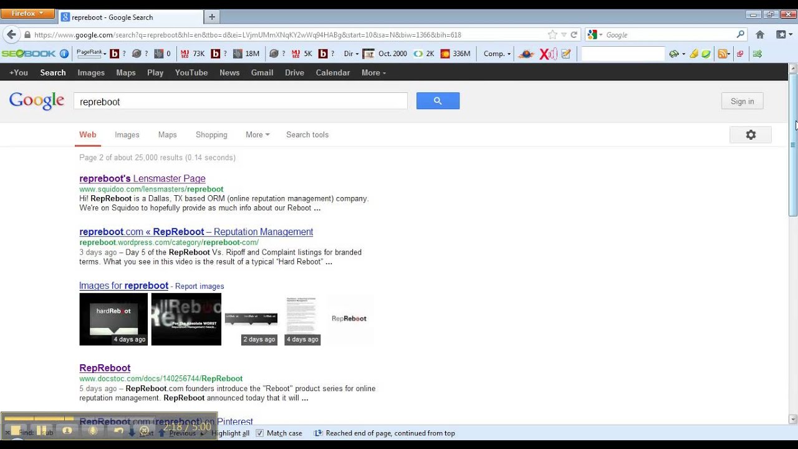This screenshot has height=449, width=798.
Task: Switch to Images results tab
Action: click(127, 135)
